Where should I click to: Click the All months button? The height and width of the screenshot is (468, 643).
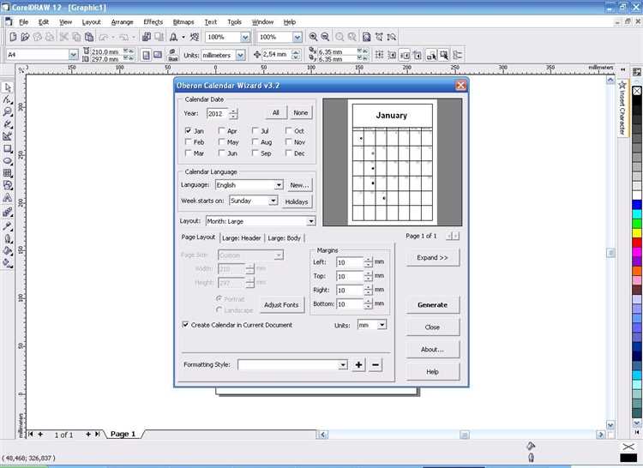click(x=275, y=112)
